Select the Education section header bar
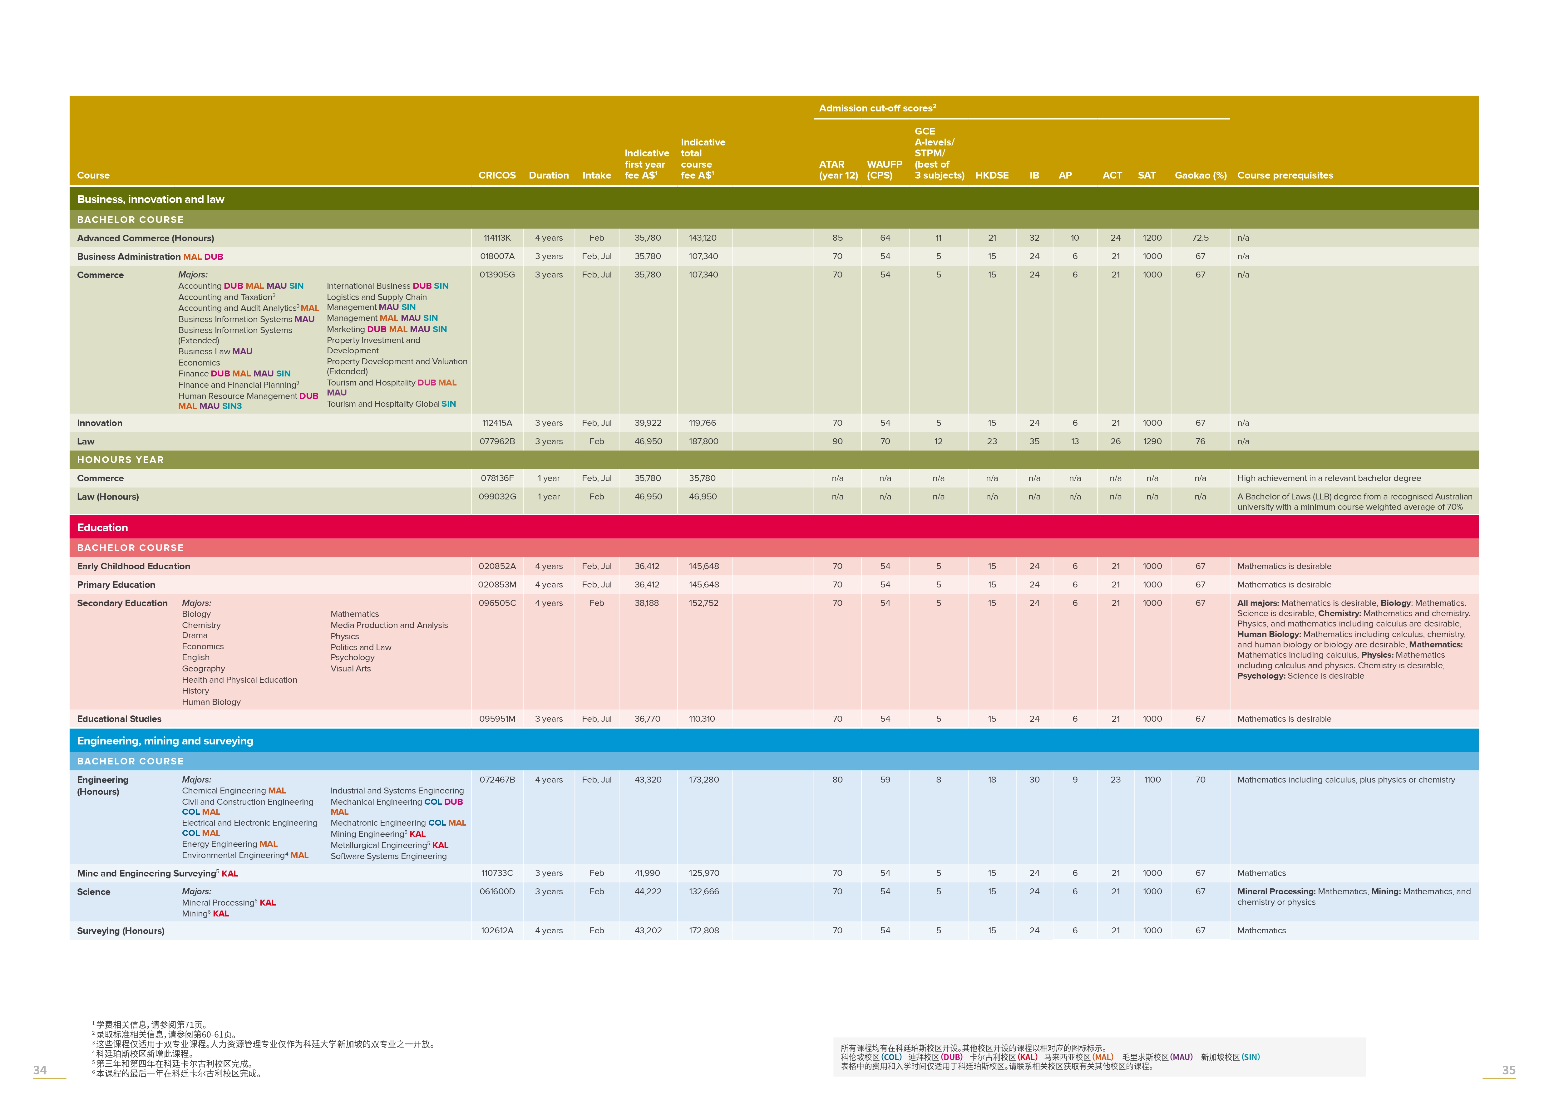The height and width of the screenshot is (1095, 1549). 102,527
